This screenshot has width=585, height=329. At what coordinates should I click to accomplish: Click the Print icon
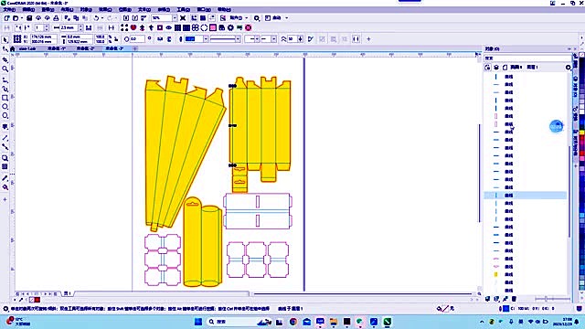[x=56, y=18]
